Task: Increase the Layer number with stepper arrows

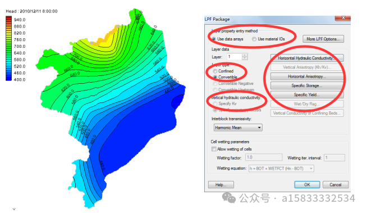Action: [245, 55]
